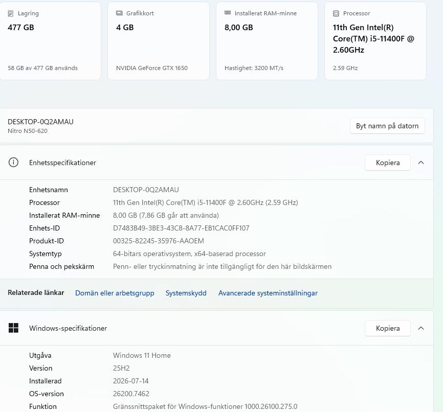The image size is (443, 412).
Task: Open the Grafikkort 4 GB card
Action: [x=159, y=41]
